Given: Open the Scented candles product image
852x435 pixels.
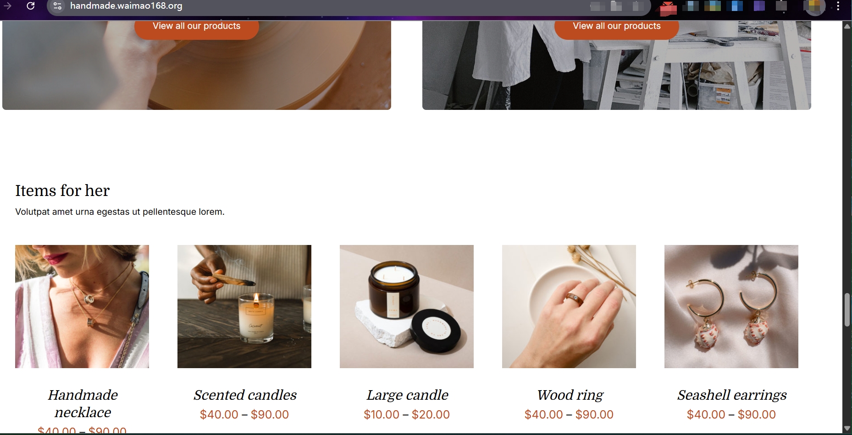Looking at the screenshot, I should tap(244, 306).
